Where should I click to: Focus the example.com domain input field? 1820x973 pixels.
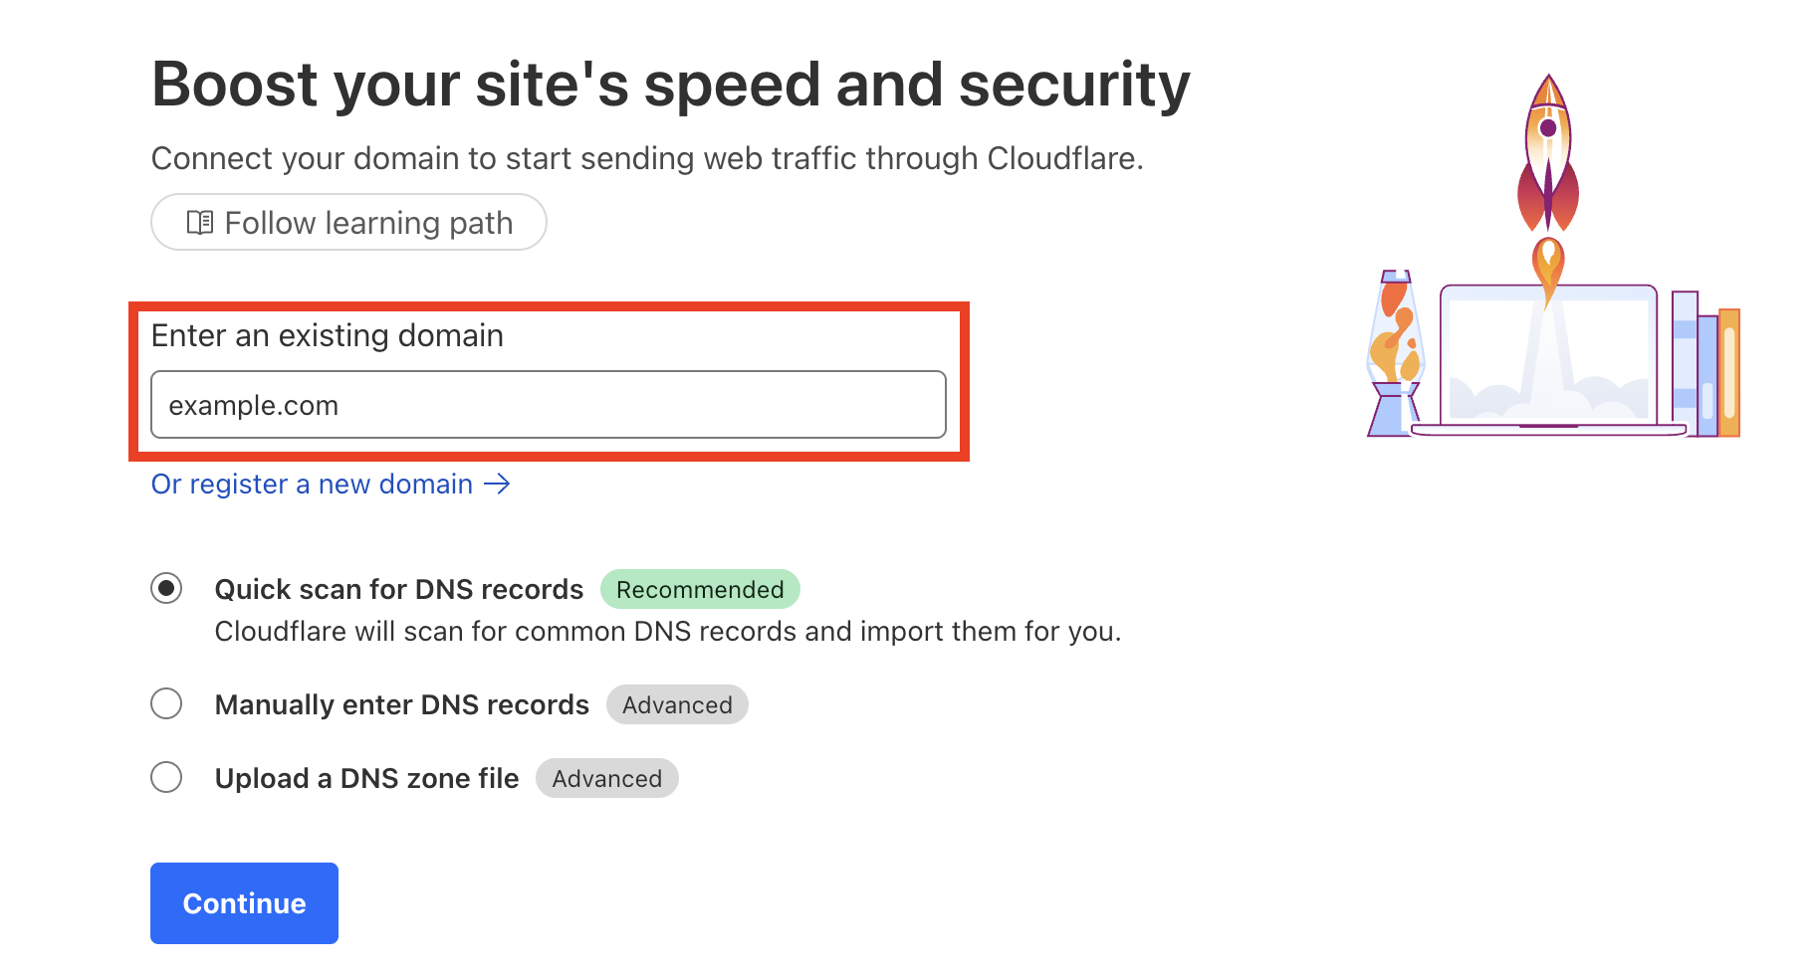click(x=549, y=405)
